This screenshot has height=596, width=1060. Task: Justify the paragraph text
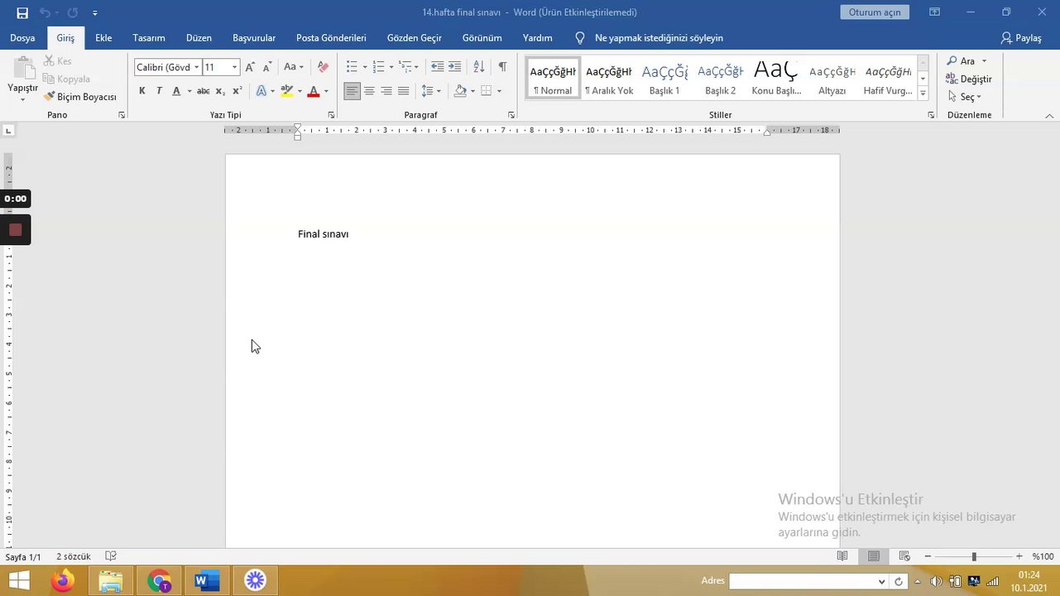click(x=404, y=91)
